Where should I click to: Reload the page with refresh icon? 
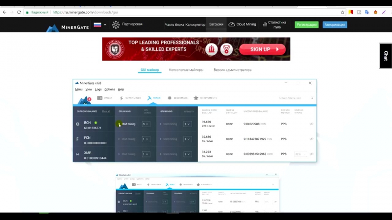coord(19,12)
